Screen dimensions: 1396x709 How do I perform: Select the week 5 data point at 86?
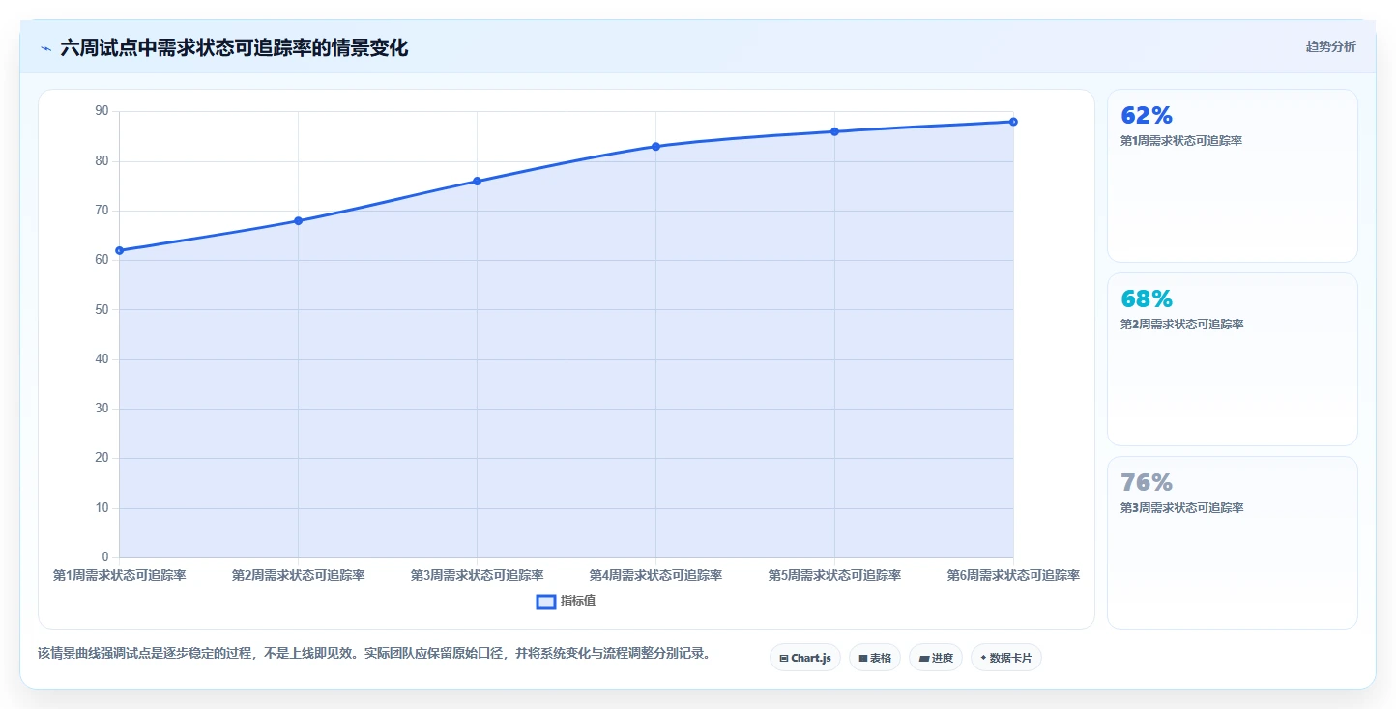[x=834, y=131]
